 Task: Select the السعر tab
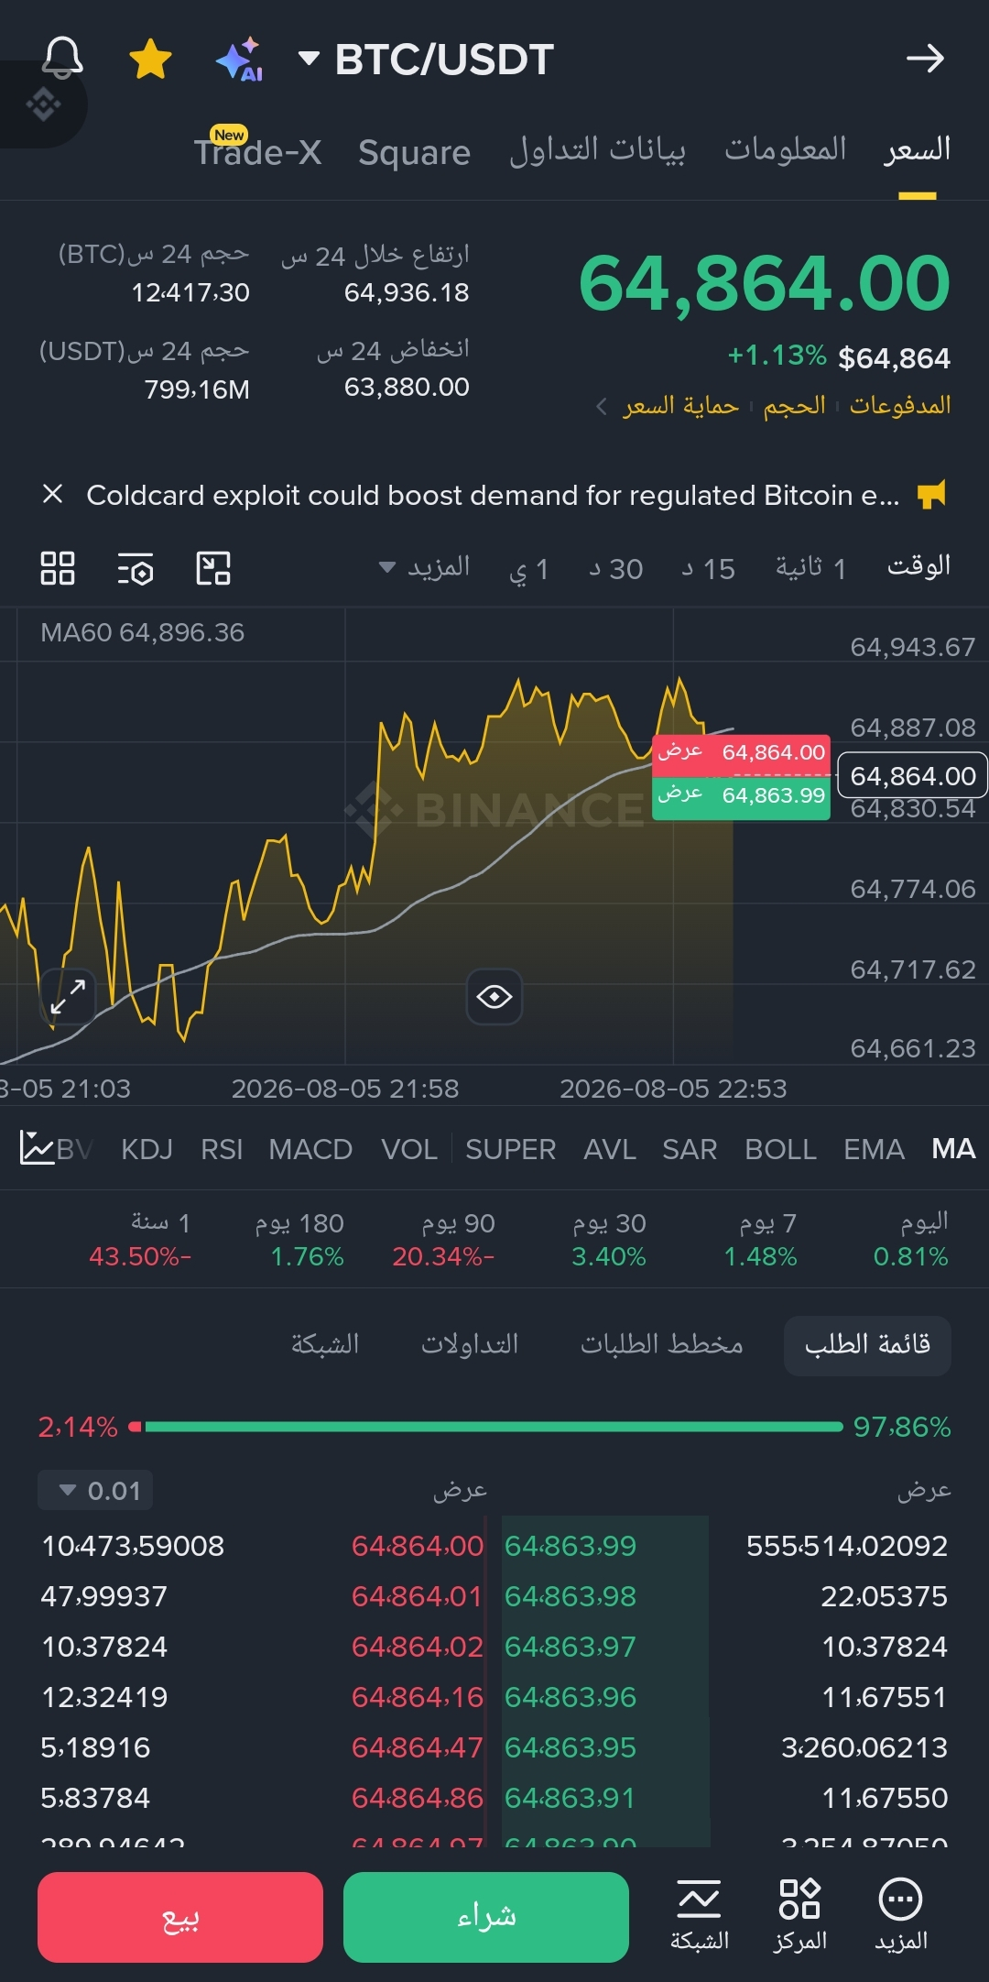pyautogui.click(x=917, y=149)
